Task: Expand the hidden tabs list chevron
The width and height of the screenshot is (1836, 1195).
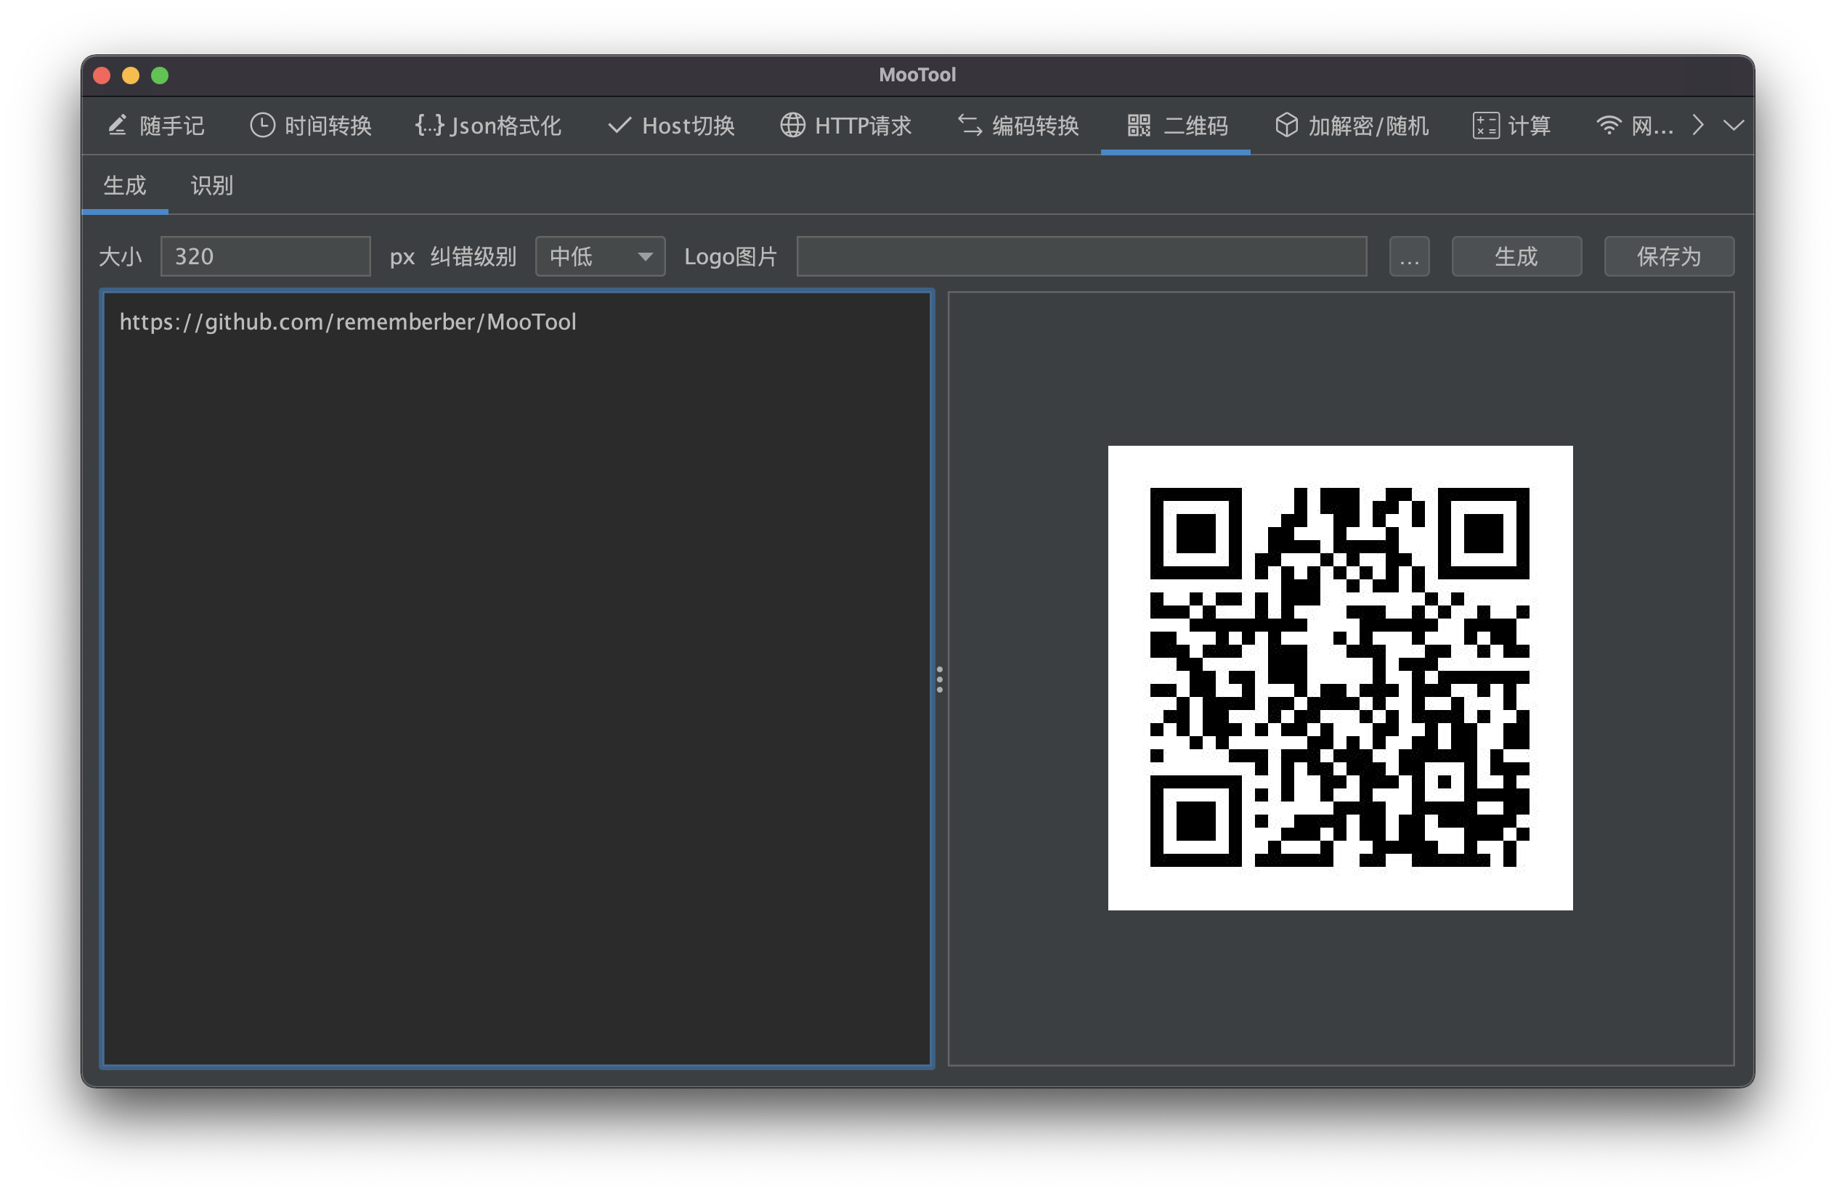Action: (x=1734, y=125)
